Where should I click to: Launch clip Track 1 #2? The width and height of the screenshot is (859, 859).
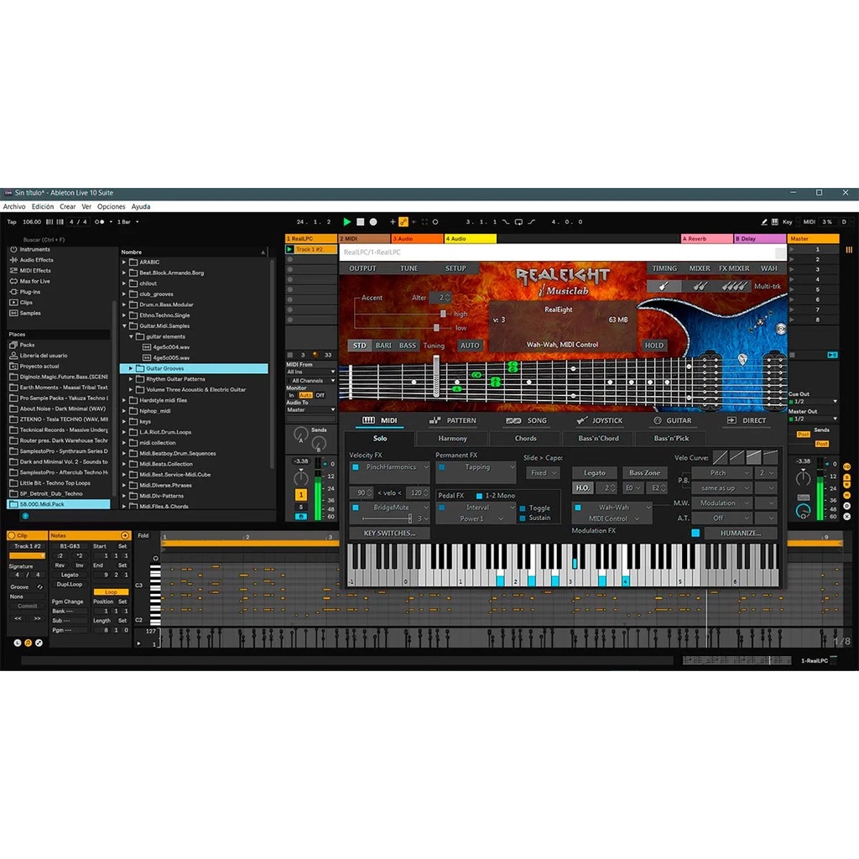click(x=289, y=249)
